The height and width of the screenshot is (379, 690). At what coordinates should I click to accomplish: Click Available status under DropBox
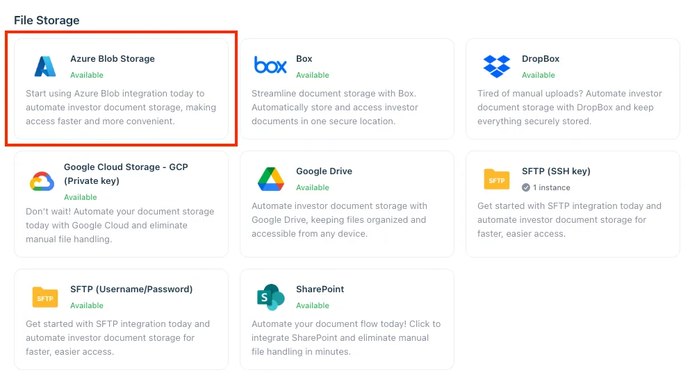[x=539, y=75]
